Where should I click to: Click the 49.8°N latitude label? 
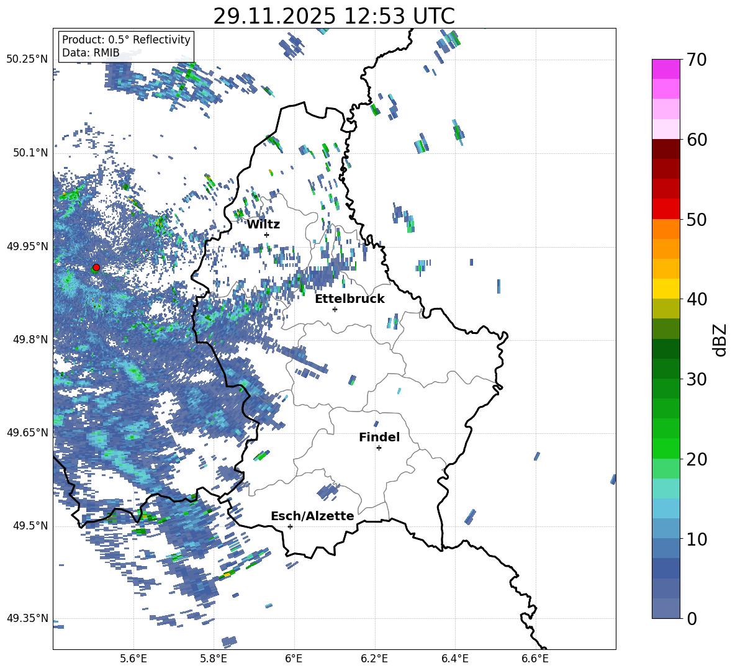pyautogui.click(x=30, y=340)
